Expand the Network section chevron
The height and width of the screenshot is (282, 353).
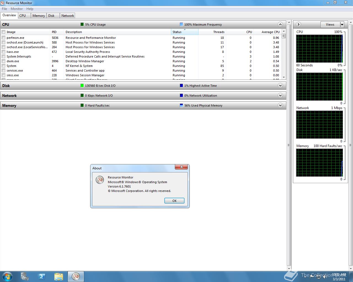pos(280,95)
